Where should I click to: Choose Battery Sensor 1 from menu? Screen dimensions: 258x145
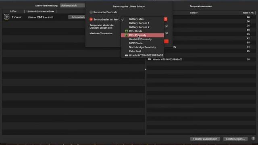pos(142,23)
